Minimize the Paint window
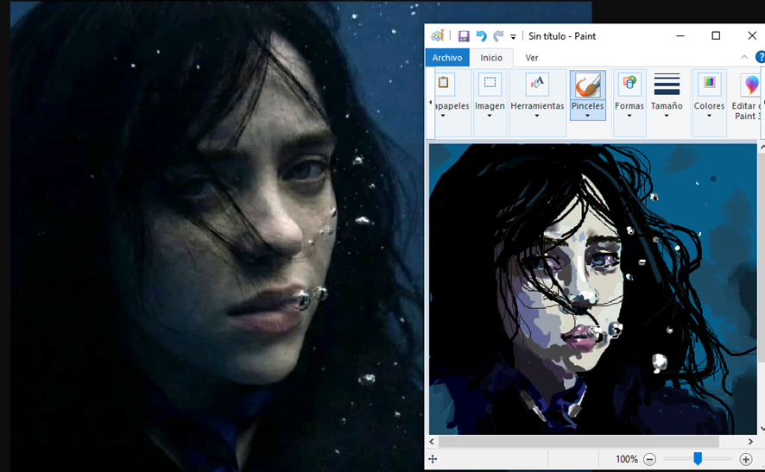Image resolution: width=765 pixels, height=472 pixels. [680, 35]
